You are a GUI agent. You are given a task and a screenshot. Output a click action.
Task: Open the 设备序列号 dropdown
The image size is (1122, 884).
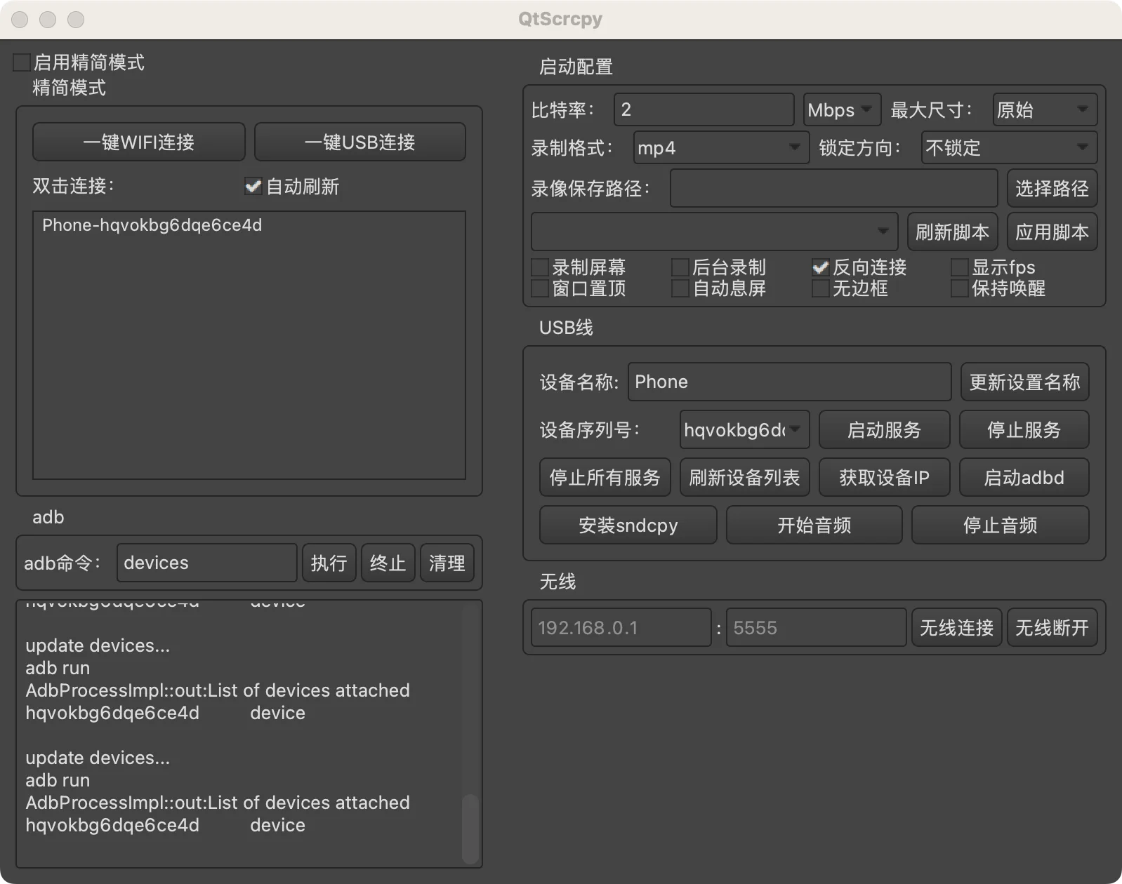[744, 429]
